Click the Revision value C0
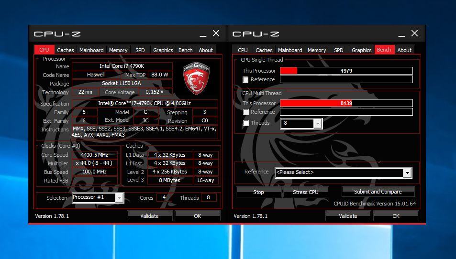This screenshot has width=456, height=259. pos(205,120)
